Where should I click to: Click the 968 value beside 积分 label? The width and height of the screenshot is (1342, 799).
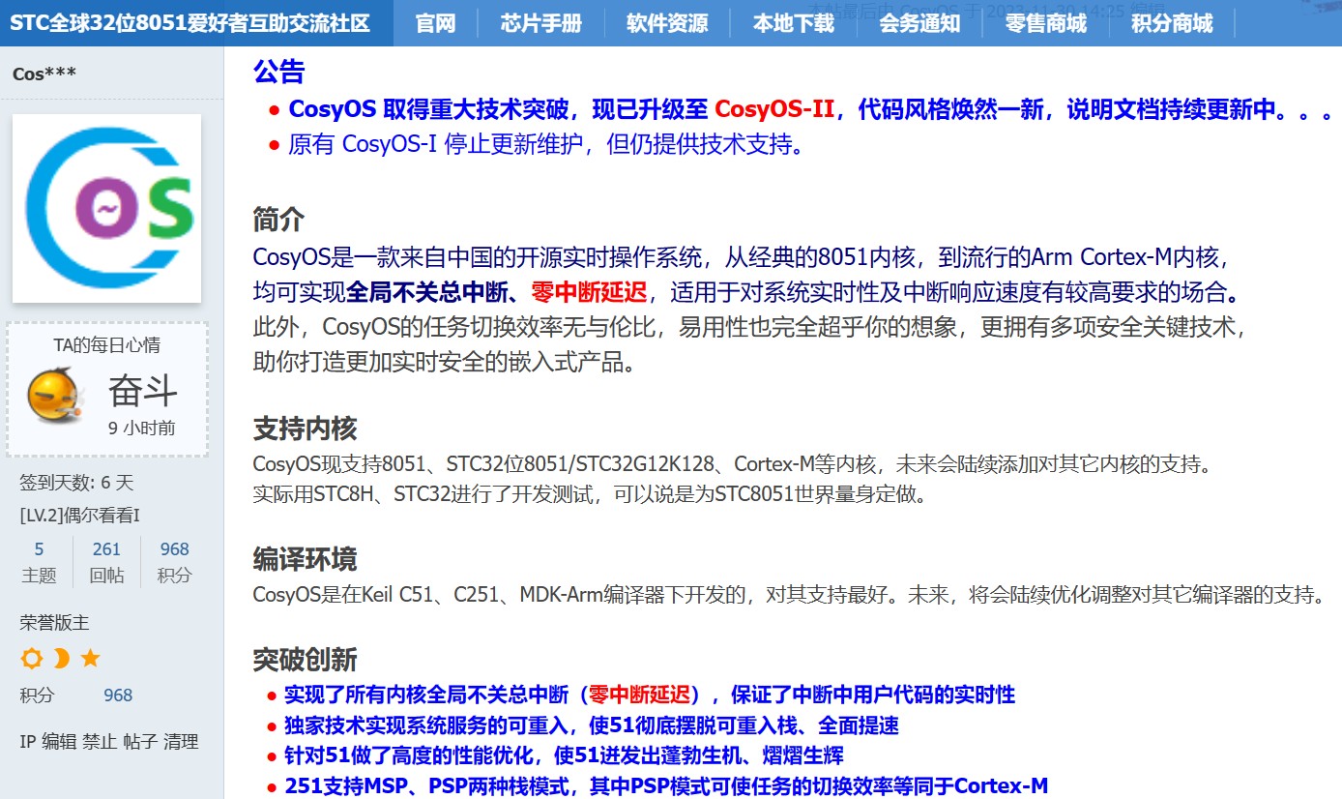click(118, 695)
